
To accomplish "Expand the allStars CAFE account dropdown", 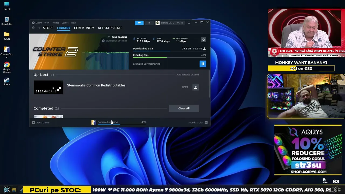I will (172, 23).
